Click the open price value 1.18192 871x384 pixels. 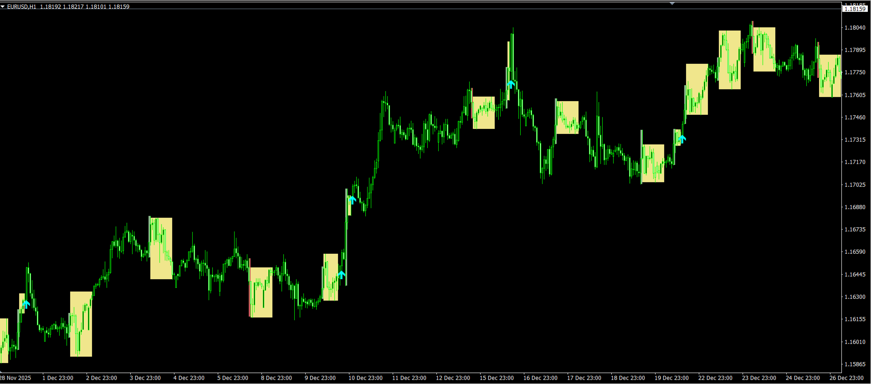[x=50, y=7]
